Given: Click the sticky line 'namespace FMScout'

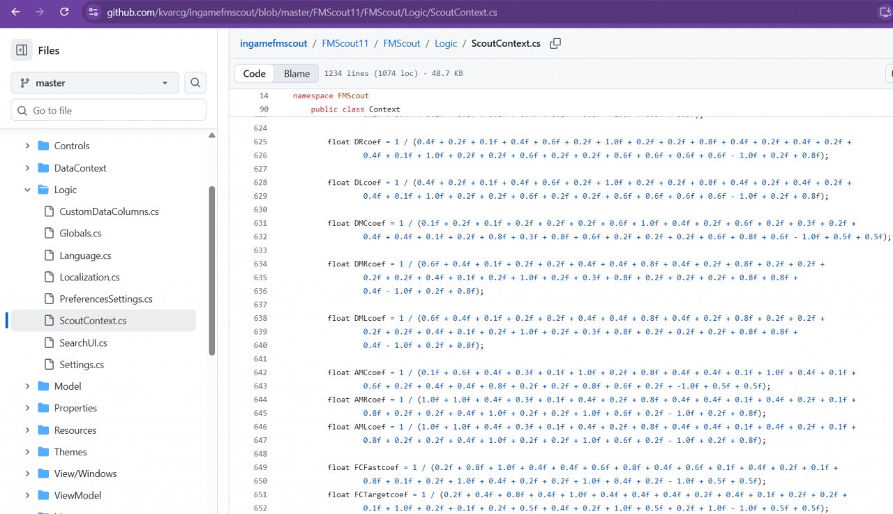Looking at the screenshot, I should 331,96.
